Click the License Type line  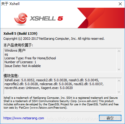(x=30, y=58)
